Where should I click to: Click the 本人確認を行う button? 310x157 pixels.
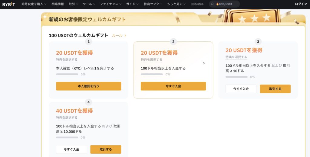click(88, 86)
